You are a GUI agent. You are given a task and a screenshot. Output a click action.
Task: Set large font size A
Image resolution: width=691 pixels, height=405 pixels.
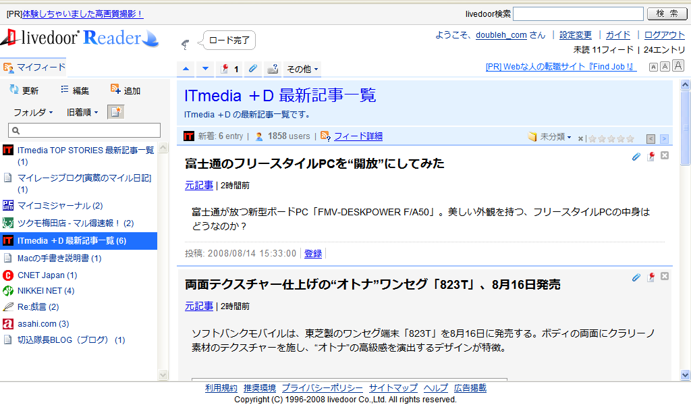click(x=678, y=65)
